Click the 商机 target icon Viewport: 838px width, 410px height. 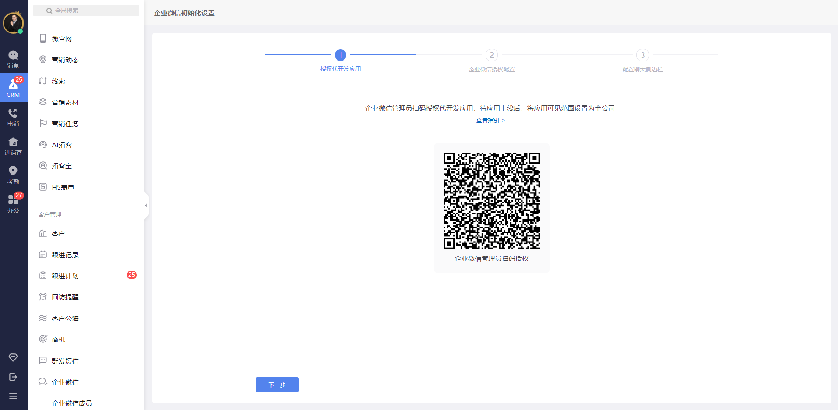pyautogui.click(x=43, y=339)
